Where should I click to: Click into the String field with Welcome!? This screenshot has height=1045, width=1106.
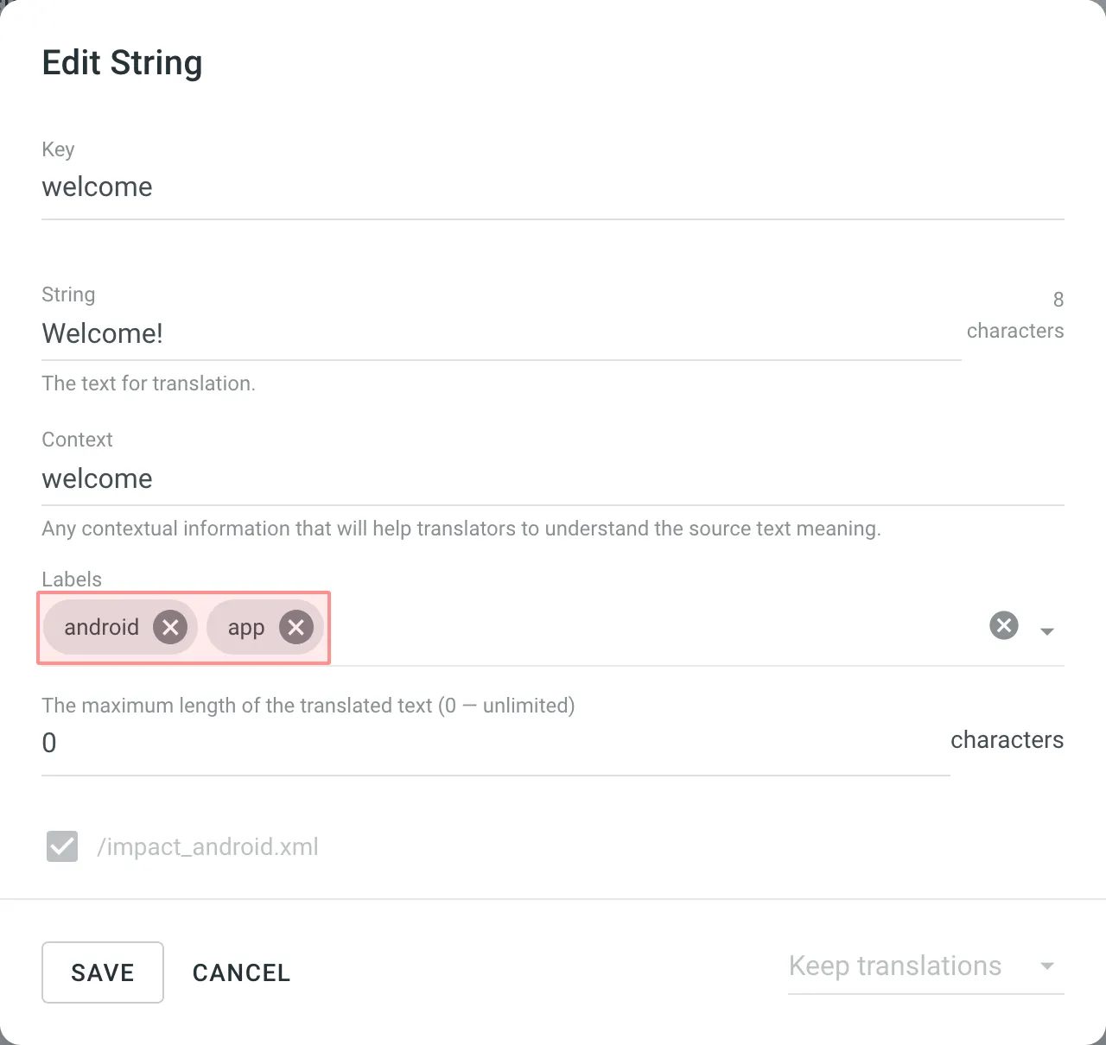coord(499,333)
